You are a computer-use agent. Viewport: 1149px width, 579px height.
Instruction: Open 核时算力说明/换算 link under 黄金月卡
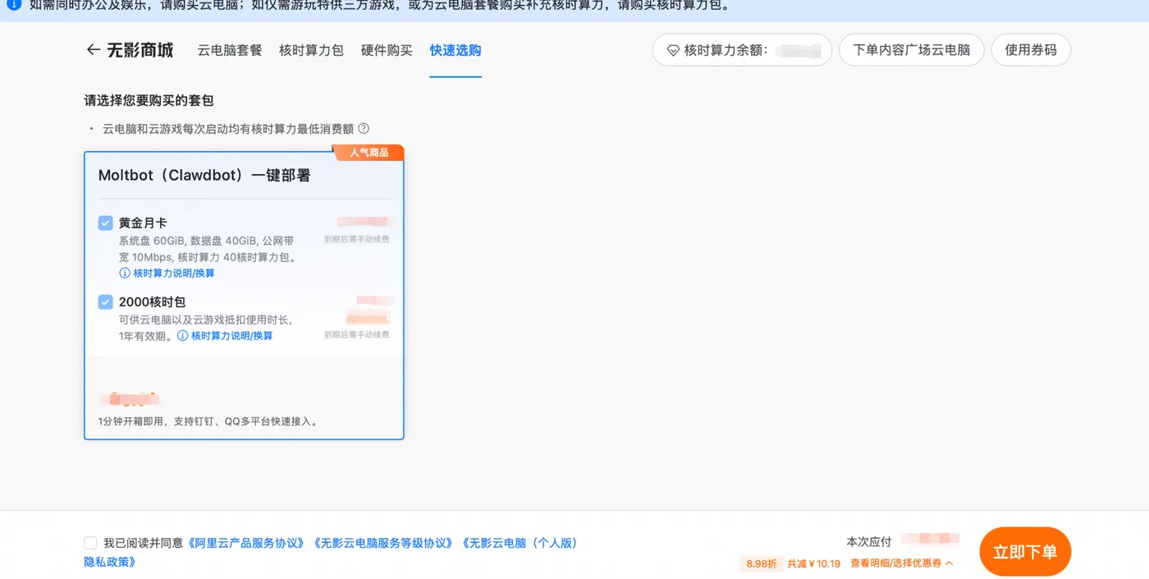click(x=174, y=273)
